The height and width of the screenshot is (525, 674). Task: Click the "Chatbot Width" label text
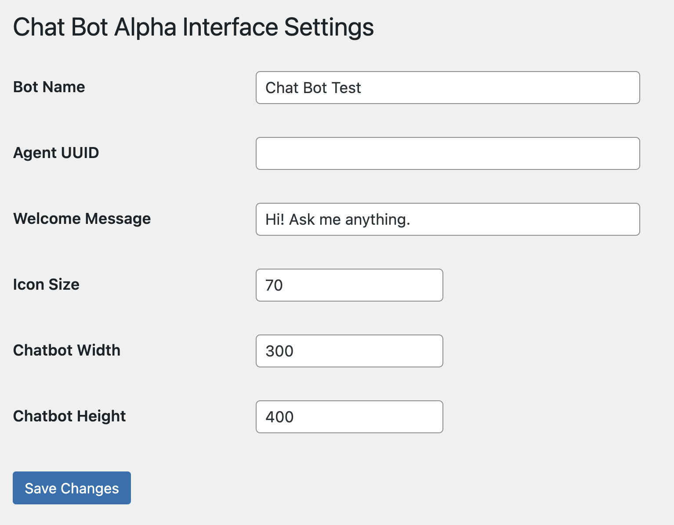pyautogui.click(x=67, y=350)
